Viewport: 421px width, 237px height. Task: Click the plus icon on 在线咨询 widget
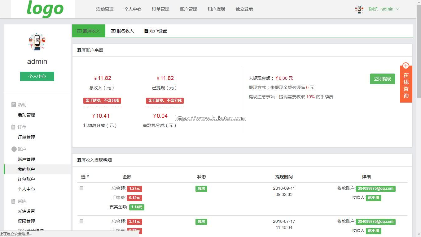406,66
